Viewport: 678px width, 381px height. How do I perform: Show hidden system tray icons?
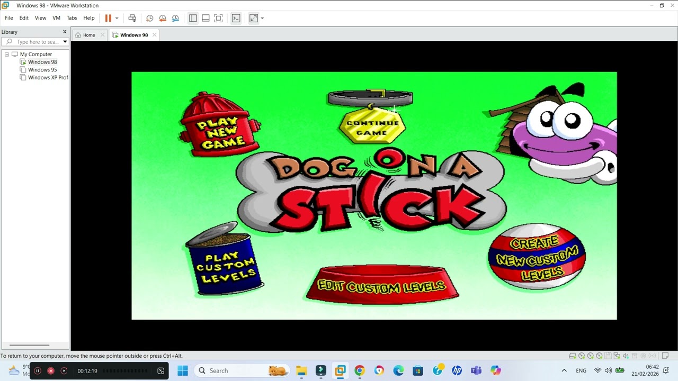[564, 370]
